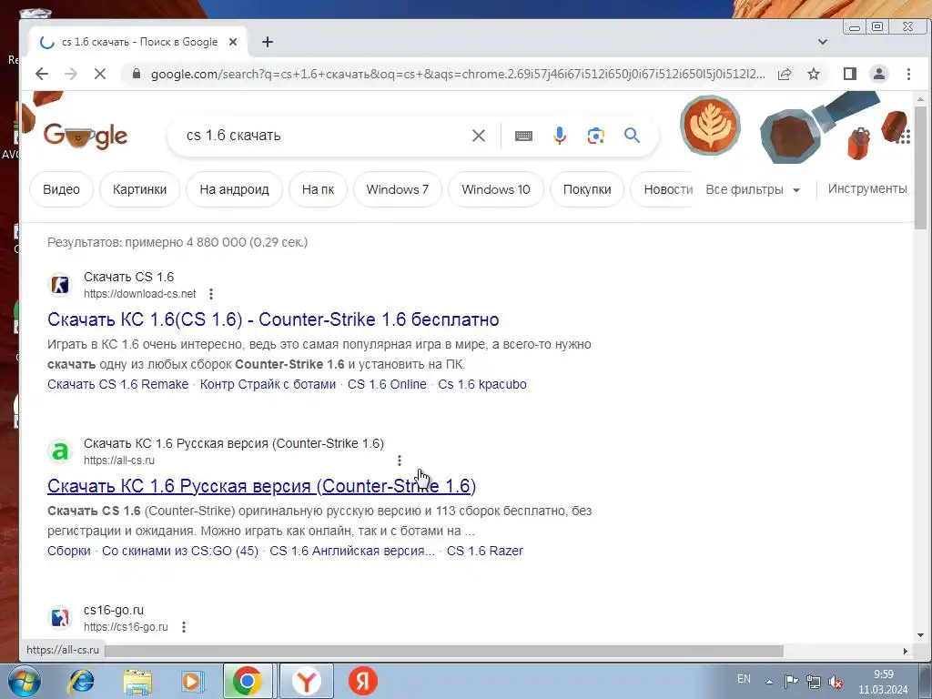Open a new browser tab
The width and height of the screenshot is (932, 699).
click(268, 42)
